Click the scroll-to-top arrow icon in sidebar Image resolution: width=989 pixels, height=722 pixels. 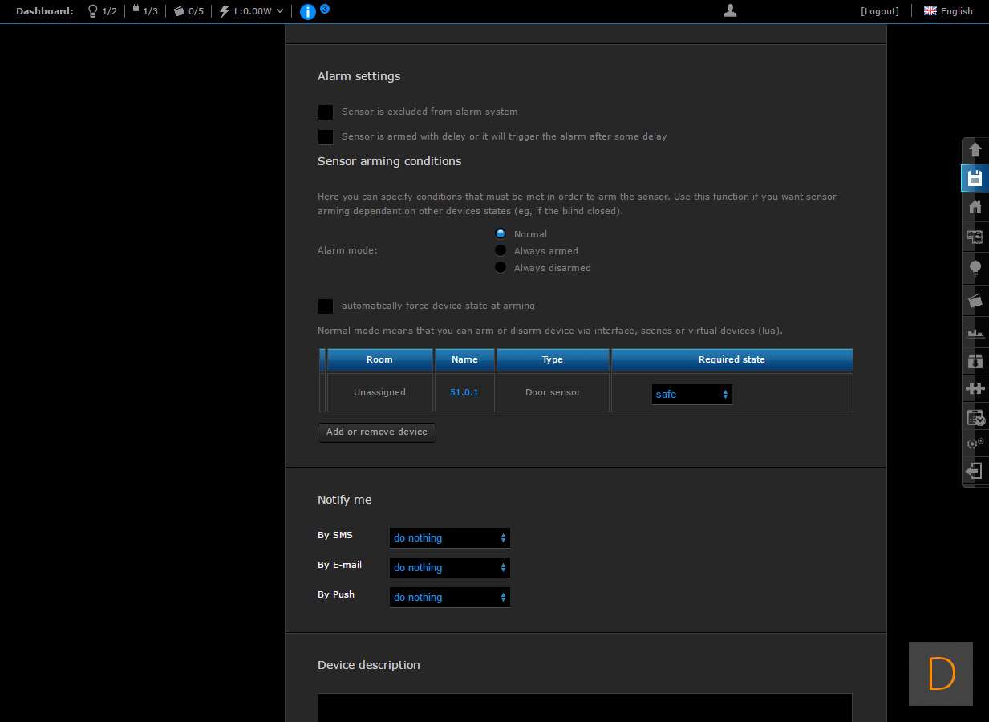(x=975, y=150)
